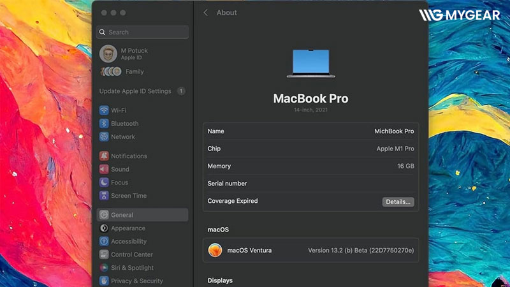Click the Privacy & Security hand icon
The height and width of the screenshot is (287, 510).
(104, 281)
